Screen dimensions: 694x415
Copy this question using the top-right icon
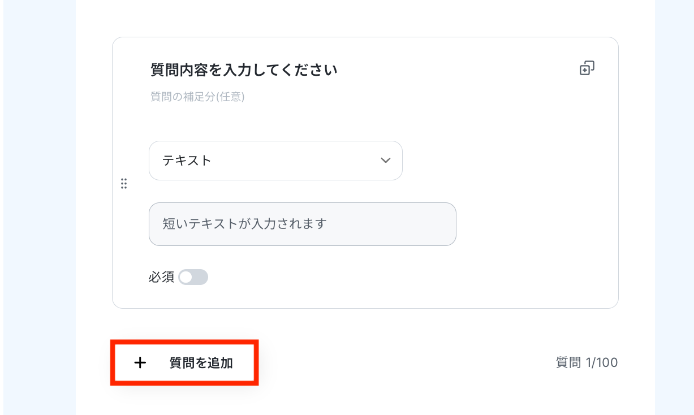pos(587,68)
